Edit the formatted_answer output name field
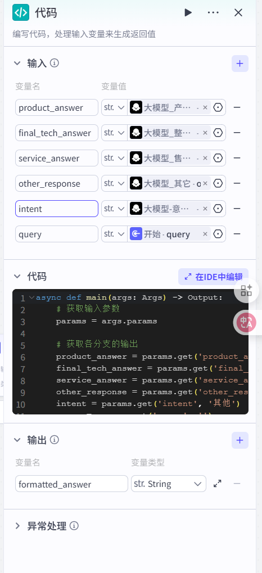The height and width of the screenshot is (573, 262). click(x=71, y=484)
